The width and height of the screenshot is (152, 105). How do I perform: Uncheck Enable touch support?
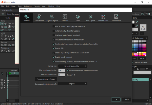pos(53,57)
